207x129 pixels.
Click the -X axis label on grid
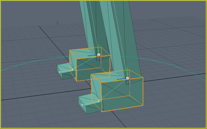tap(57, 23)
